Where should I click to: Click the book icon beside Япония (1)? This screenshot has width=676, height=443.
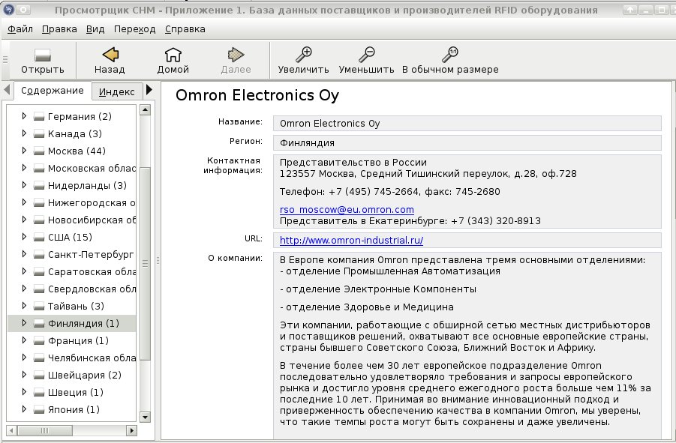pos(39,409)
